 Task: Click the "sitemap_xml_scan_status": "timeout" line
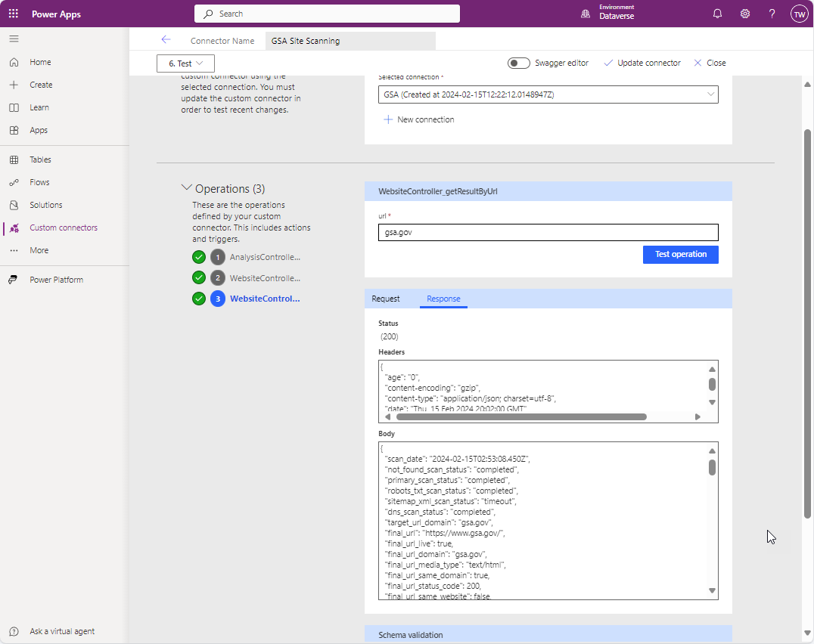click(x=451, y=501)
